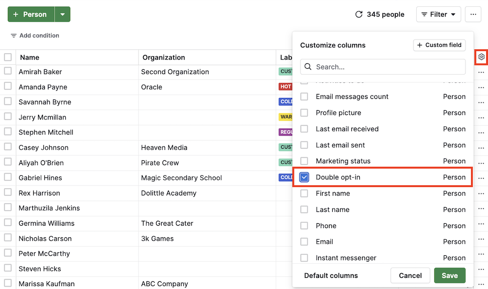This screenshot has width=488, height=289.
Task: Open the Filter dropdown
Action: (x=438, y=15)
